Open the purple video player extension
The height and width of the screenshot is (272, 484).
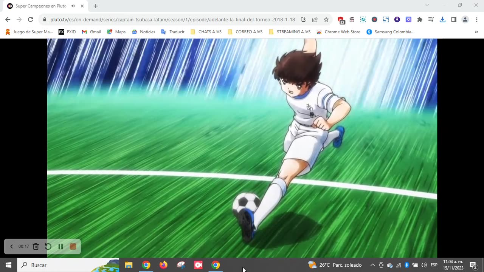pyautogui.click(x=408, y=20)
